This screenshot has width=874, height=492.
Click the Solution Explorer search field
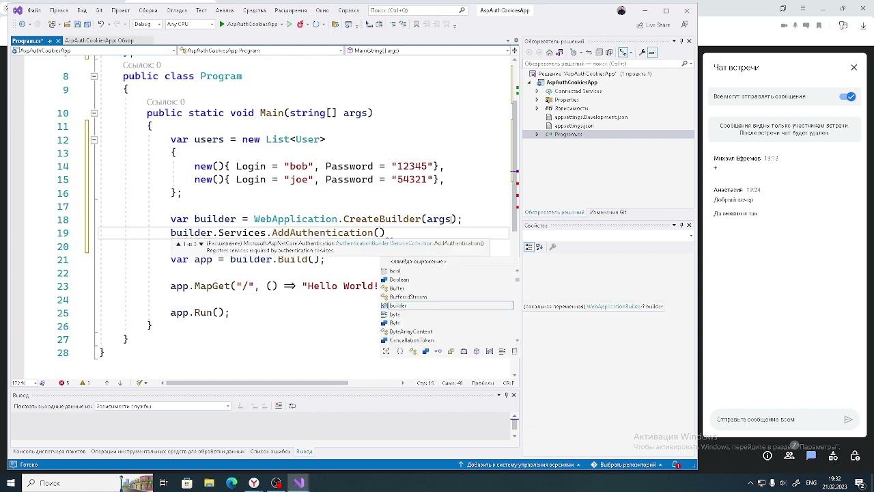(608, 64)
